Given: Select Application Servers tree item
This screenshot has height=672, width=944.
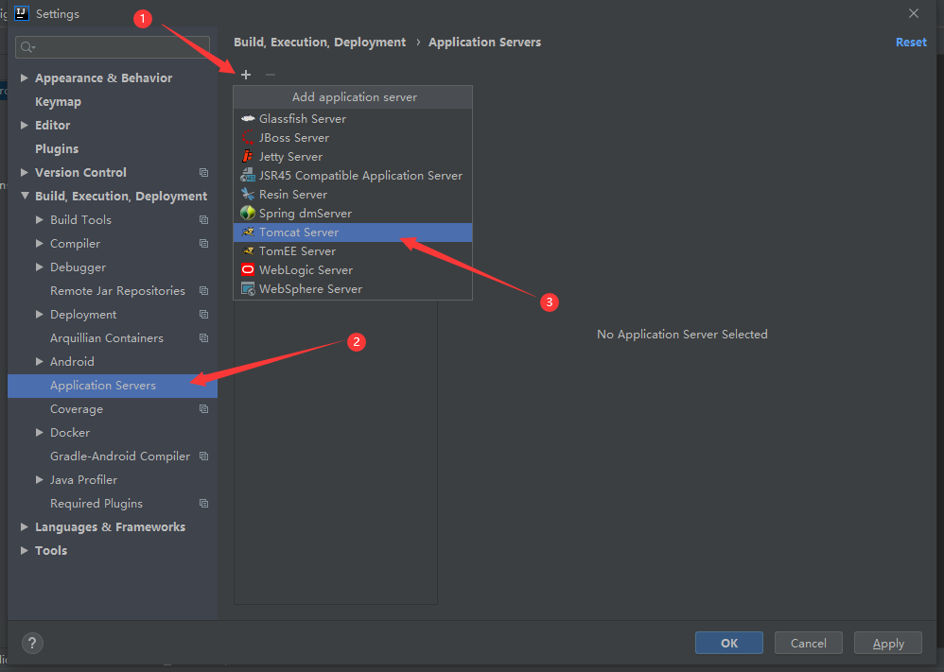Looking at the screenshot, I should click(x=113, y=385).
